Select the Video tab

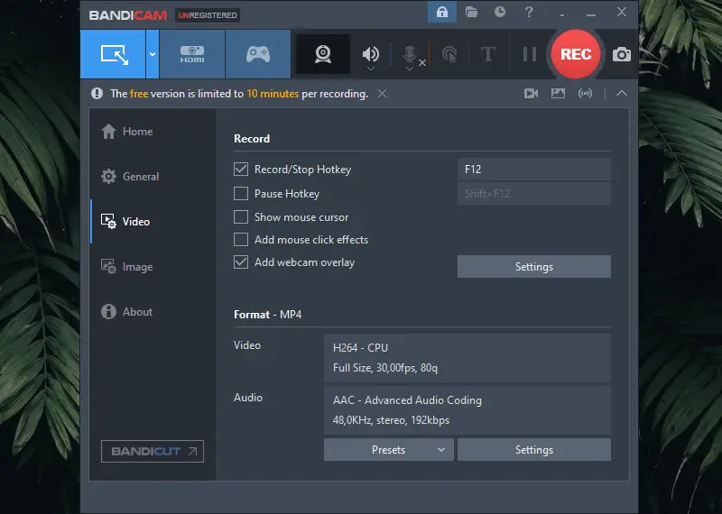(125, 222)
